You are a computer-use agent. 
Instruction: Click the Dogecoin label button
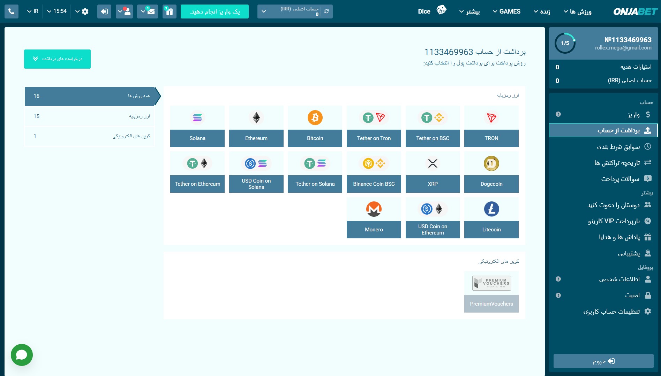491,184
